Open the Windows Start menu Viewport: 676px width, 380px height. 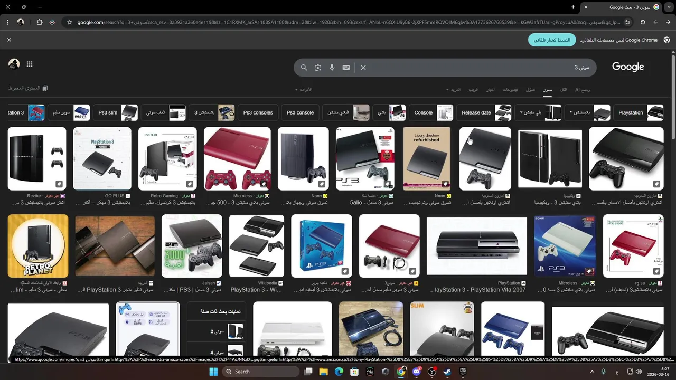tap(213, 372)
